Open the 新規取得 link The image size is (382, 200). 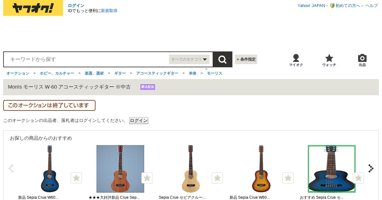click(109, 11)
